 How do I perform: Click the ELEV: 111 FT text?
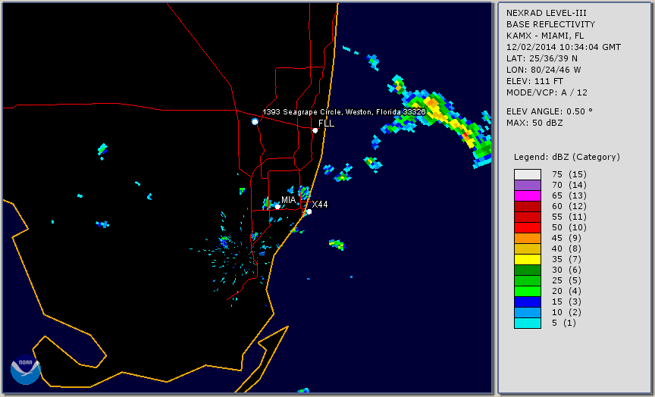coord(534,81)
